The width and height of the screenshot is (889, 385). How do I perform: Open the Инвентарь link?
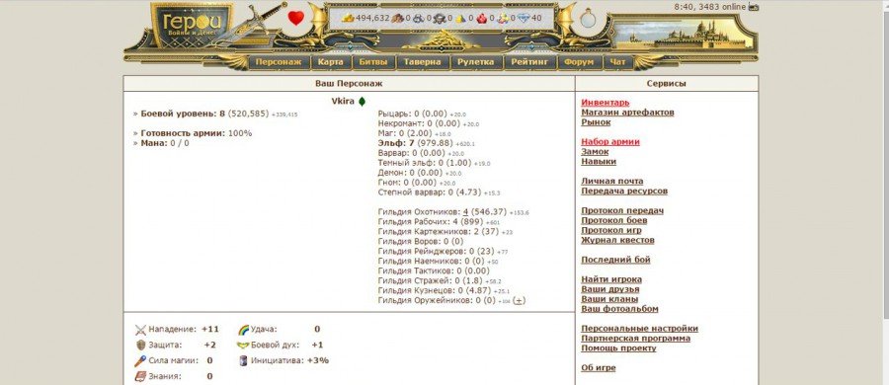coord(605,103)
